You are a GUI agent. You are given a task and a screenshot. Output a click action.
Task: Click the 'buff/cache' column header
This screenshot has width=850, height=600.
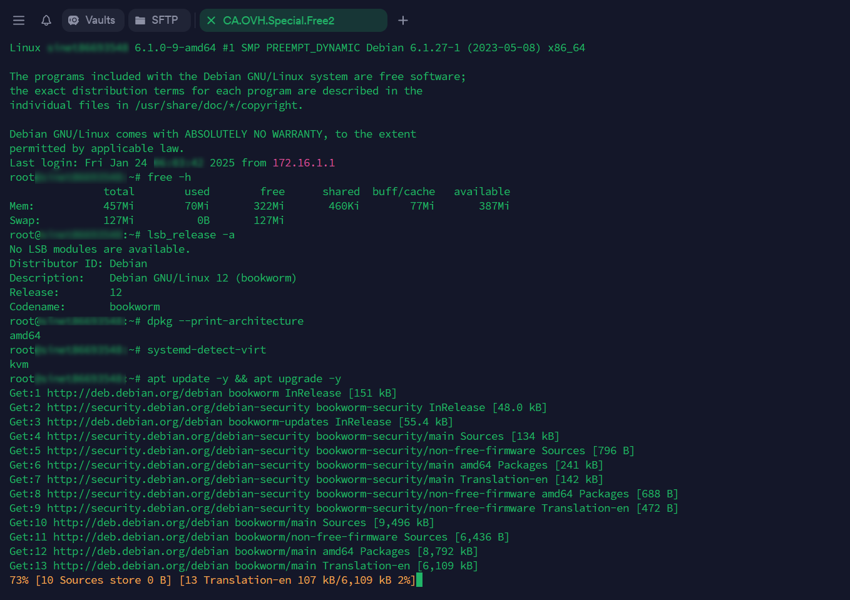click(x=404, y=191)
